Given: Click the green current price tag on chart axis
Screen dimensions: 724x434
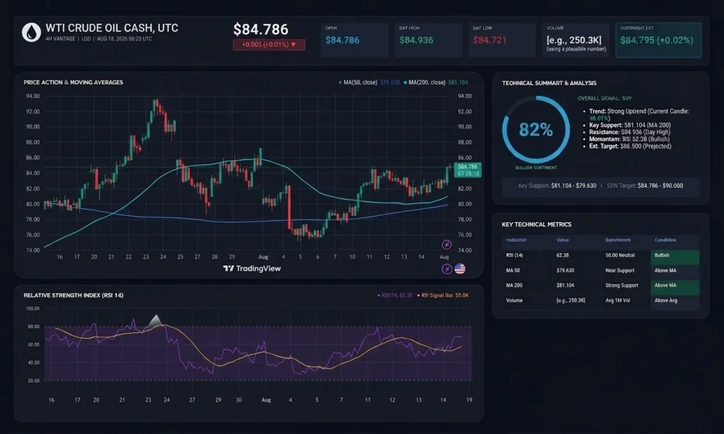Looking at the screenshot, I should pos(468,170).
